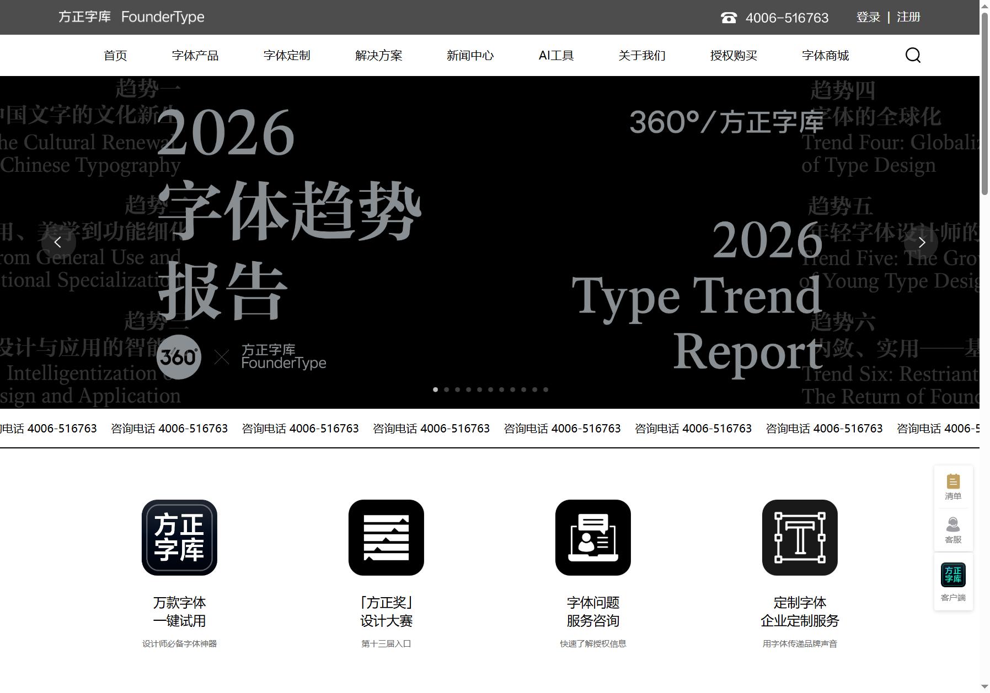The width and height of the screenshot is (990, 693).
Task: Select the first carousel dot
Action: pos(435,389)
